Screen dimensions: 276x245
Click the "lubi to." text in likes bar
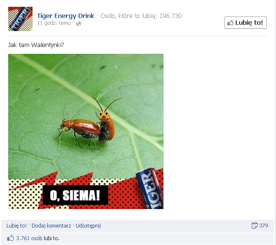(x=51, y=238)
